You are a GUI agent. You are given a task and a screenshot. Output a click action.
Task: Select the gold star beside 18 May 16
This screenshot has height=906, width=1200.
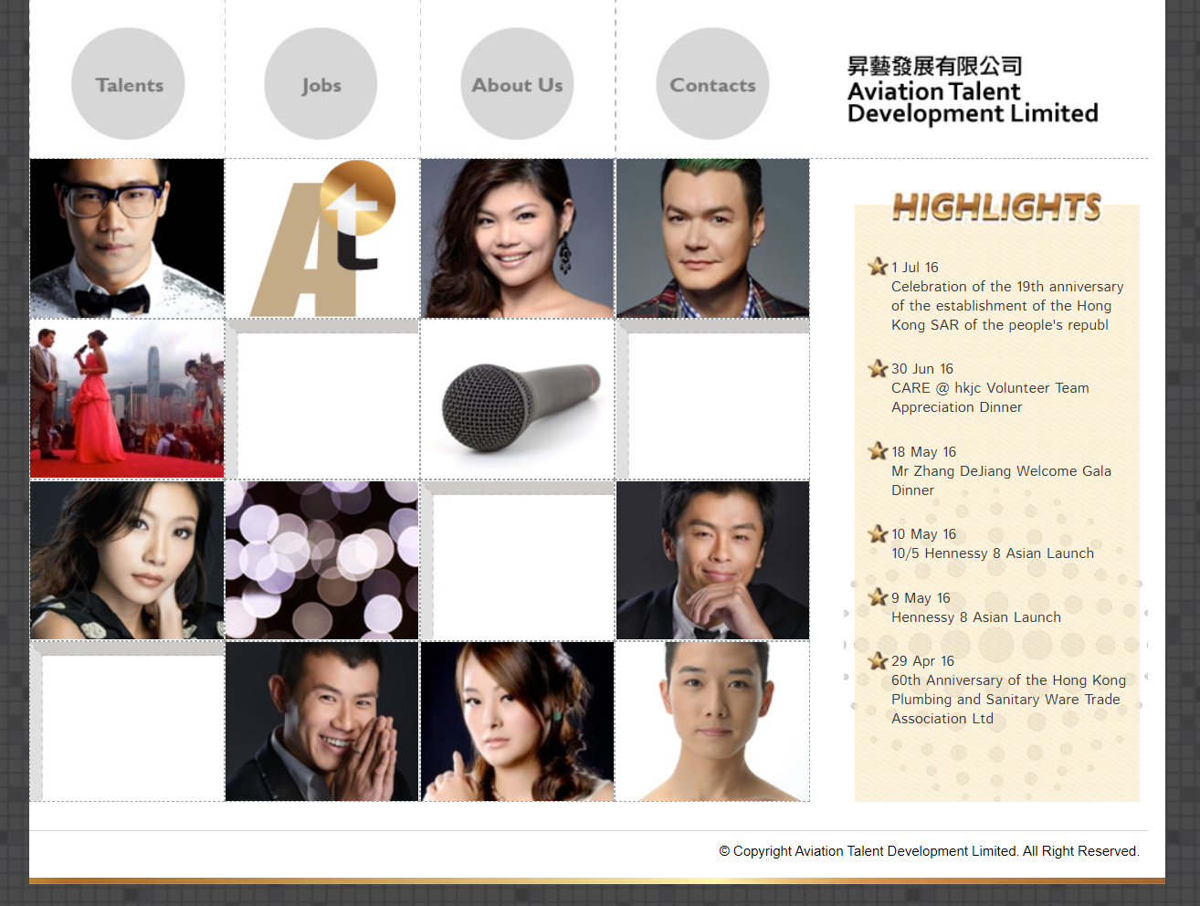click(x=878, y=451)
